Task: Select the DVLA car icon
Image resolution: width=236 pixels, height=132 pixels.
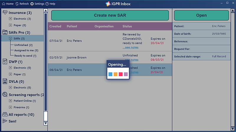Action: point(5,81)
